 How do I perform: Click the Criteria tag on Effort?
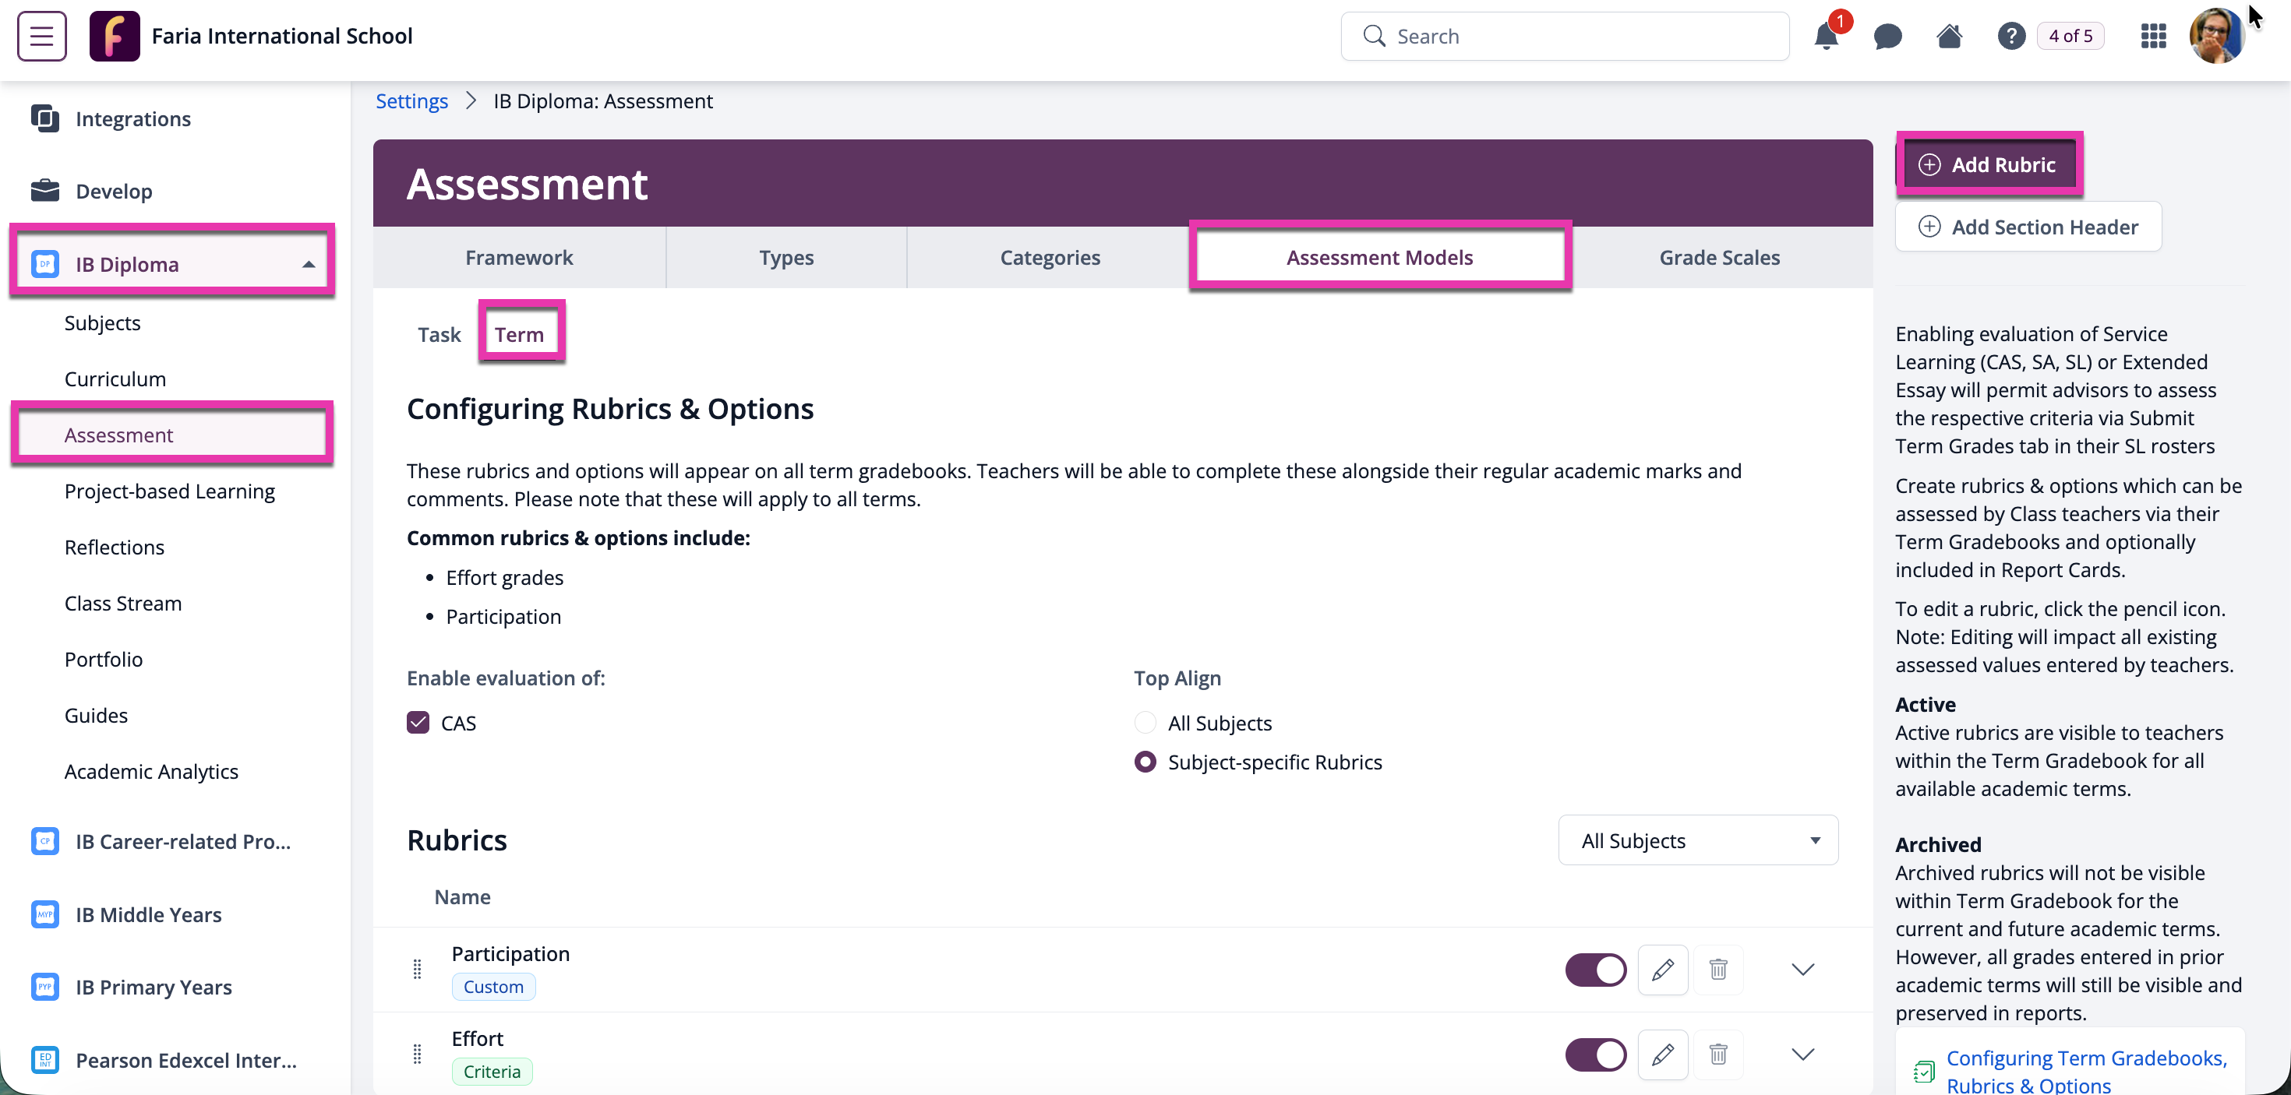(491, 1071)
